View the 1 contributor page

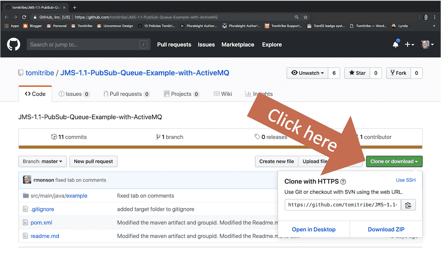click(373, 137)
